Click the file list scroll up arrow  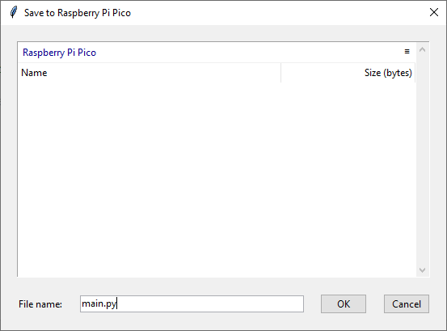(x=422, y=49)
